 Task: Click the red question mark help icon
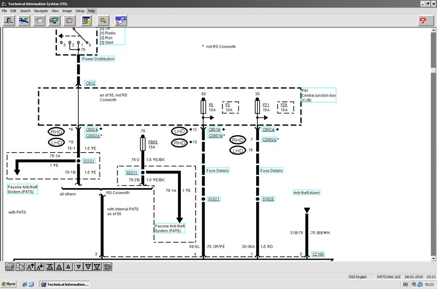tap(423, 20)
